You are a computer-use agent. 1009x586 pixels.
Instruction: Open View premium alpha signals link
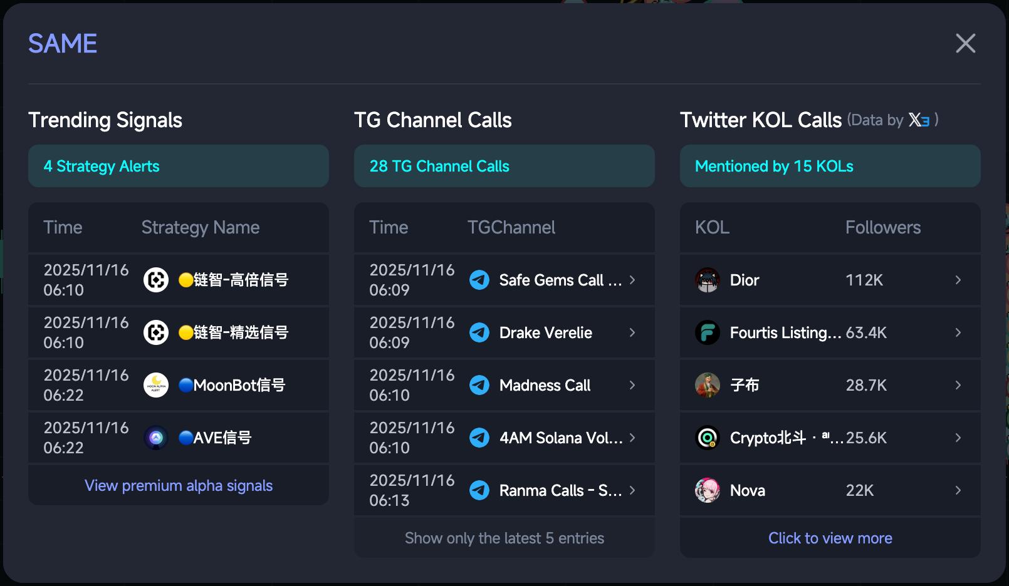tap(179, 486)
